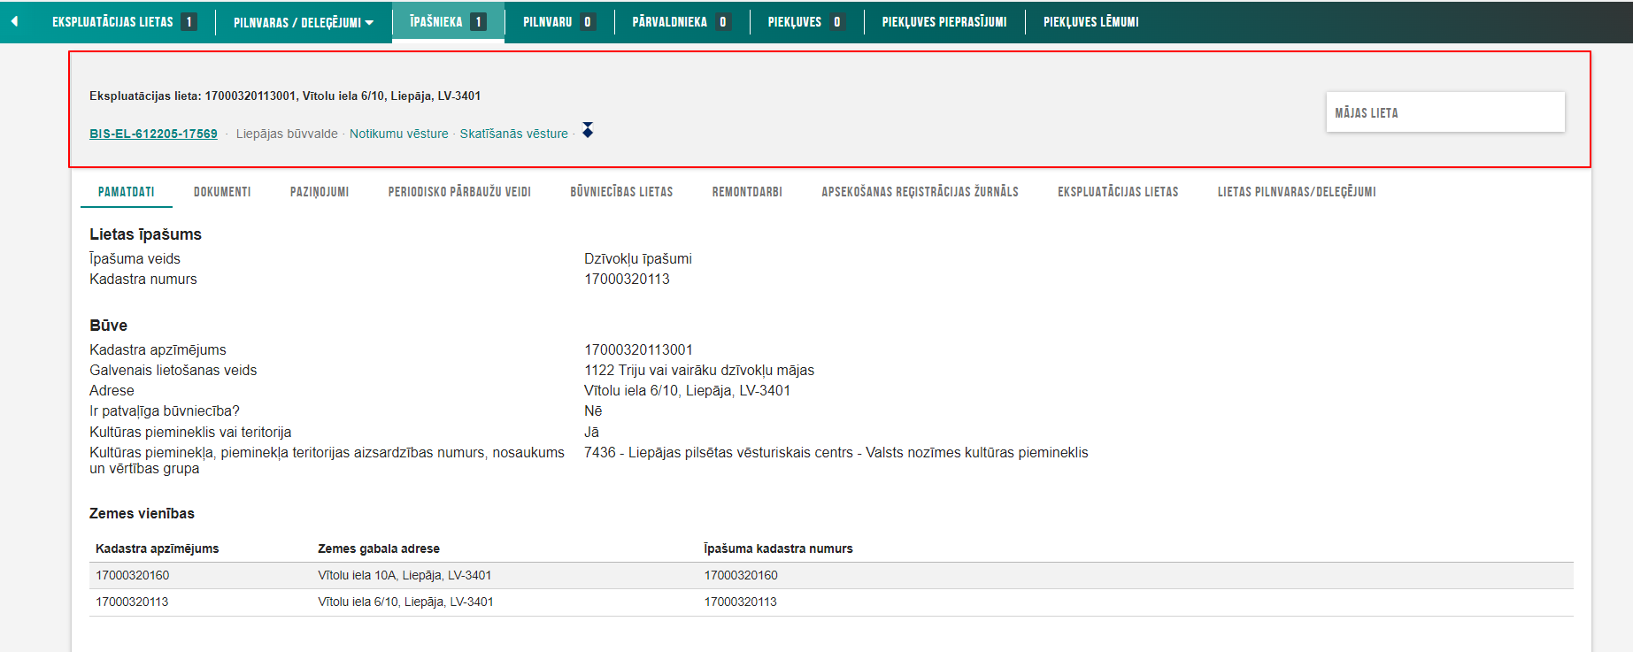Image resolution: width=1633 pixels, height=652 pixels.
Task: Click address cell Vītolu iela 6/10 in table
Action: point(405,602)
